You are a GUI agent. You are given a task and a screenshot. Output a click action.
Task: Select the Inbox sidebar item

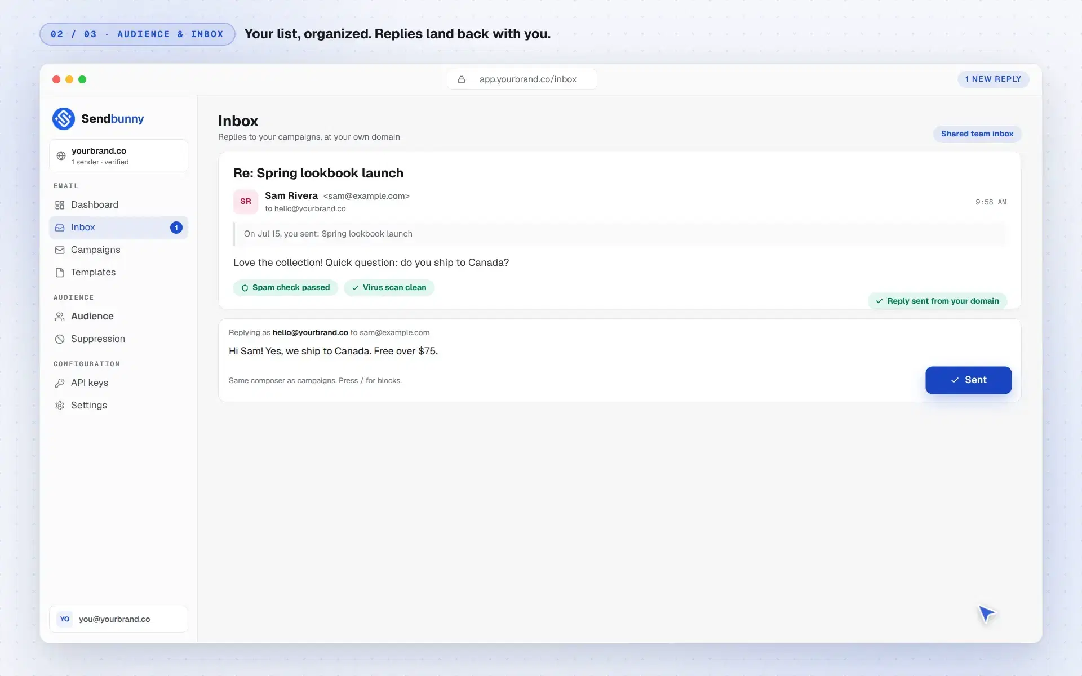pyautogui.click(x=118, y=228)
